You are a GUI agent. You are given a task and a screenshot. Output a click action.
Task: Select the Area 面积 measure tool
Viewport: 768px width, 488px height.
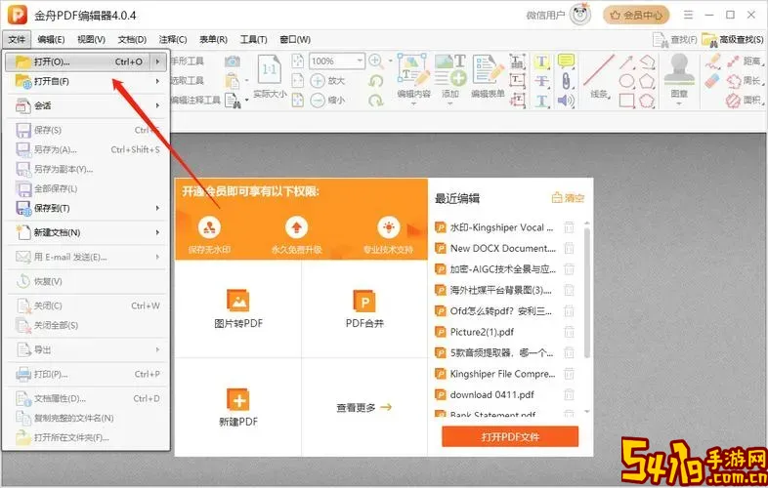pos(744,101)
